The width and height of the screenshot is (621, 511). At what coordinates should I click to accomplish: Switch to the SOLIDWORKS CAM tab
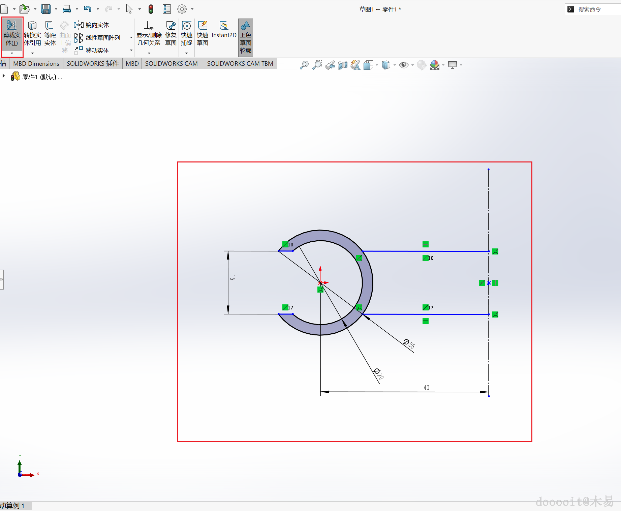tap(172, 64)
